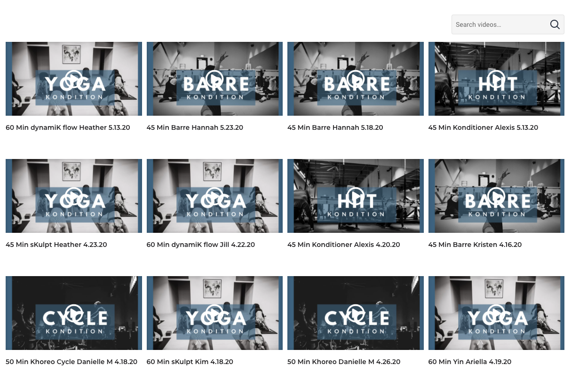Open title link 45 Min Barre Hannah 5.23.20
Image resolution: width=571 pixels, height=381 pixels.
(x=195, y=127)
